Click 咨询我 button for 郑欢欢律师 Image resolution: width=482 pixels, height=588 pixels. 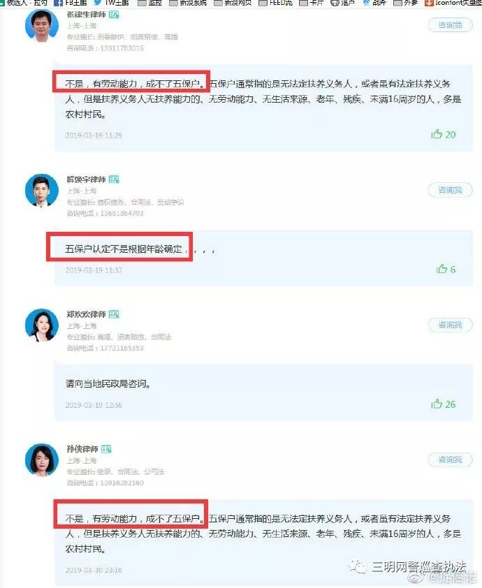[450, 325]
